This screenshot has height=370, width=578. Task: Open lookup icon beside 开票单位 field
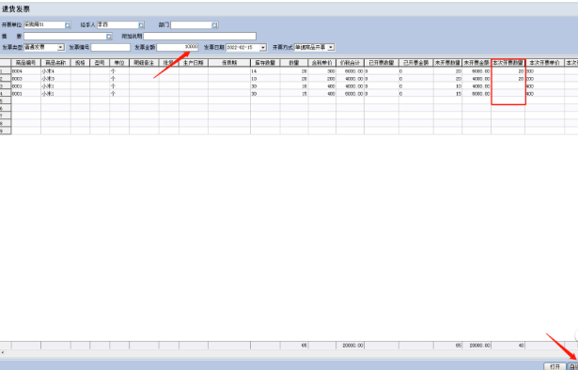click(x=68, y=25)
